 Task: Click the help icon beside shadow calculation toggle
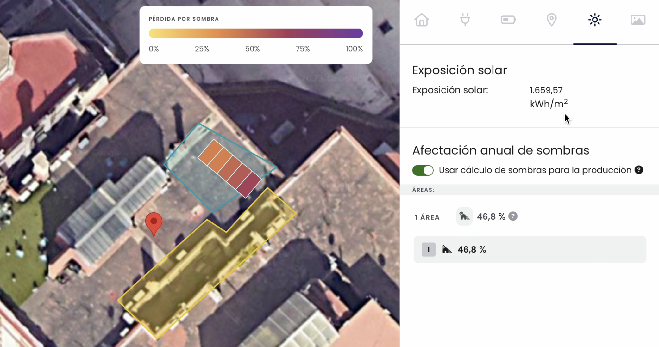pyautogui.click(x=639, y=170)
